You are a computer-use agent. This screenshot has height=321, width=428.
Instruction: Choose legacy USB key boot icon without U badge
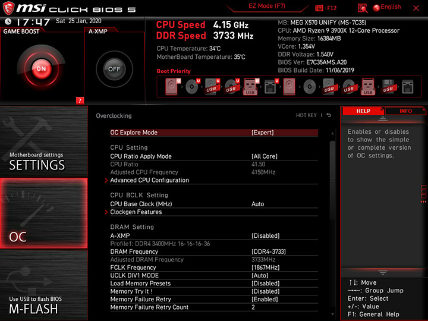pyautogui.click(x=368, y=87)
